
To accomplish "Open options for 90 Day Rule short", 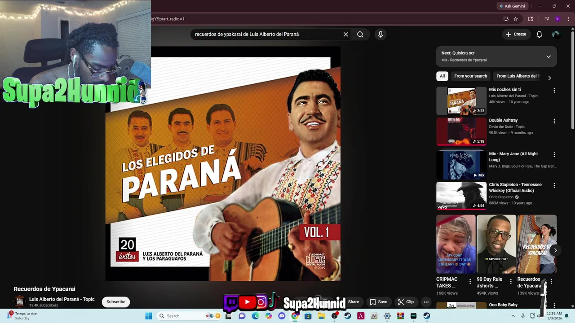I will (x=510, y=281).
